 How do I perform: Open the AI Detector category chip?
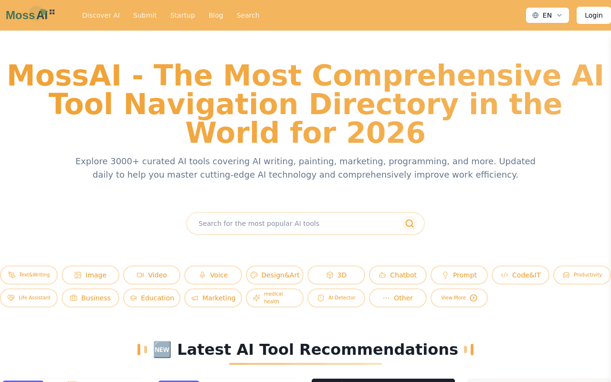[336, 298]
